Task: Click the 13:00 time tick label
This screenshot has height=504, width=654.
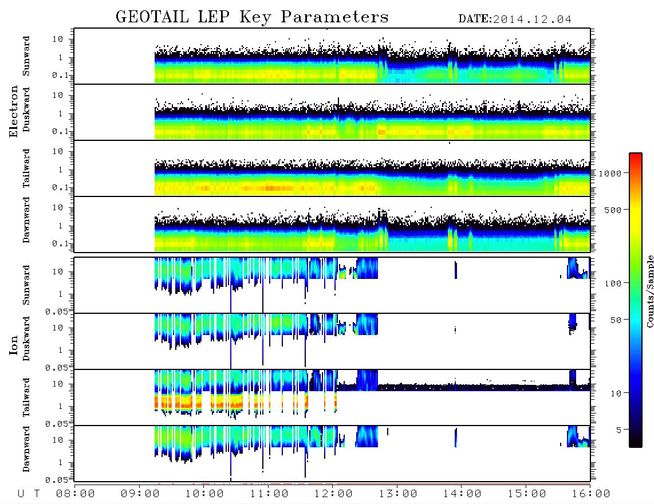Action: (398, 494)
